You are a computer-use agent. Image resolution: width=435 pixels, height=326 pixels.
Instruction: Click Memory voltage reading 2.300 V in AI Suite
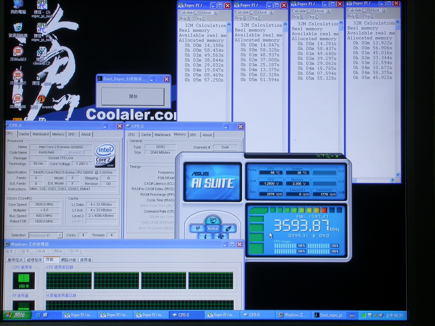click(297, 183)
